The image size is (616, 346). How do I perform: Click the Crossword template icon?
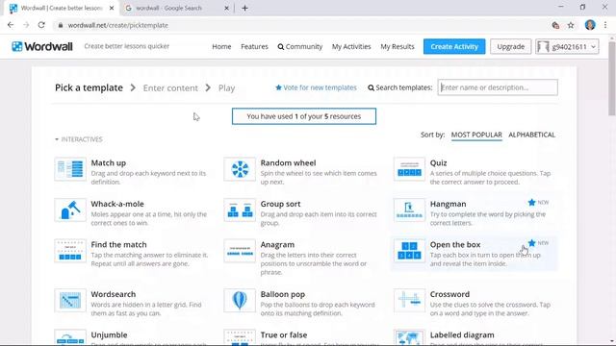pyautogui.click(x=409, y=301)
